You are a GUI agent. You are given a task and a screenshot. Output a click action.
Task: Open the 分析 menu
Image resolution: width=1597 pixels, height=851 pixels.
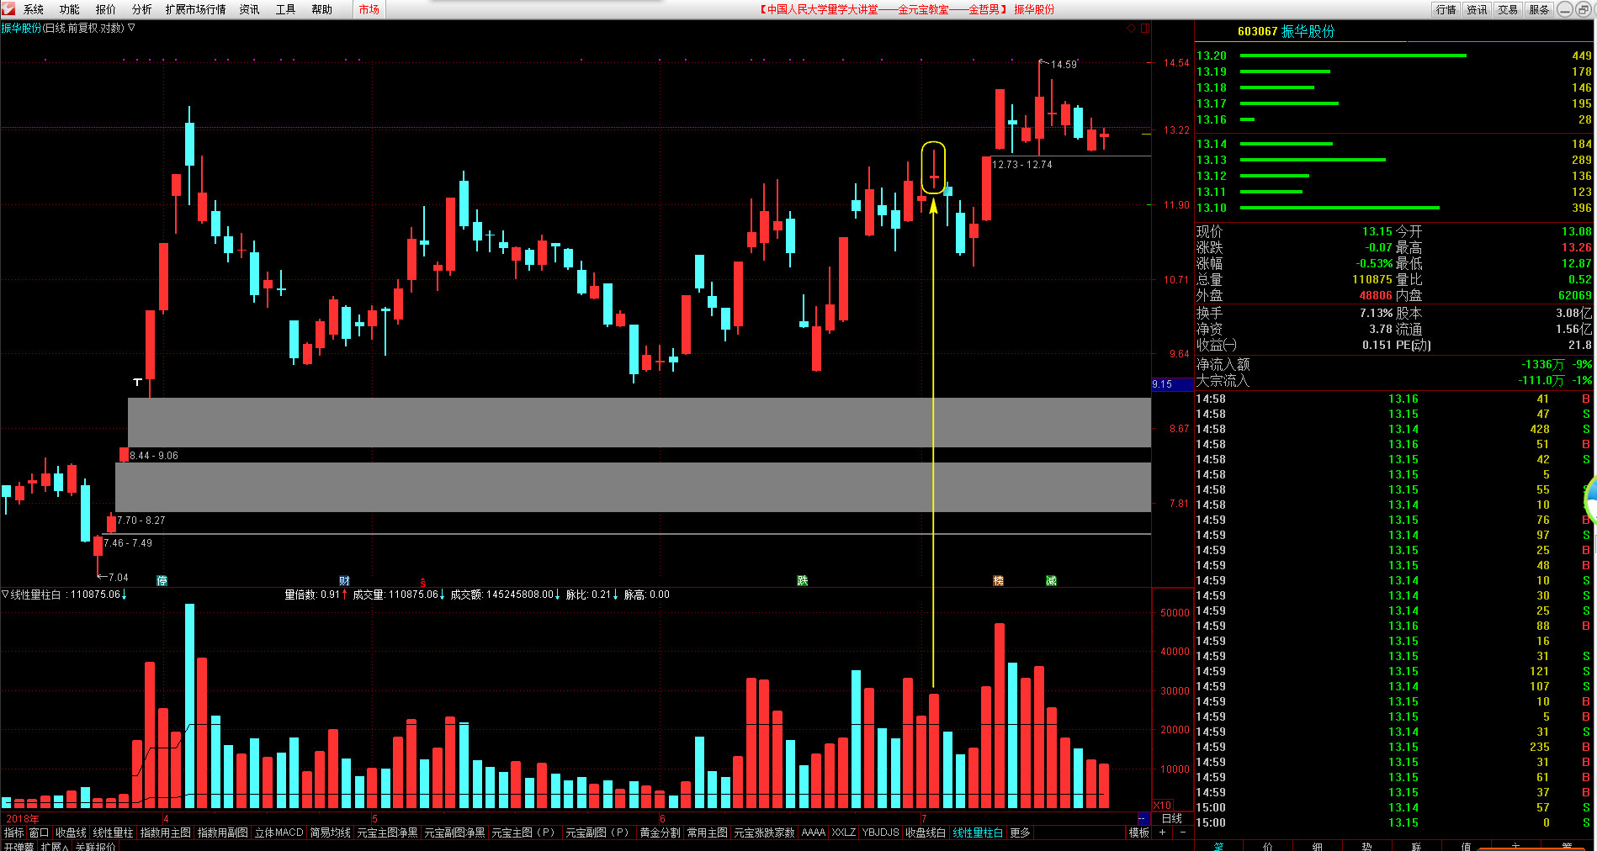[142, 9]
